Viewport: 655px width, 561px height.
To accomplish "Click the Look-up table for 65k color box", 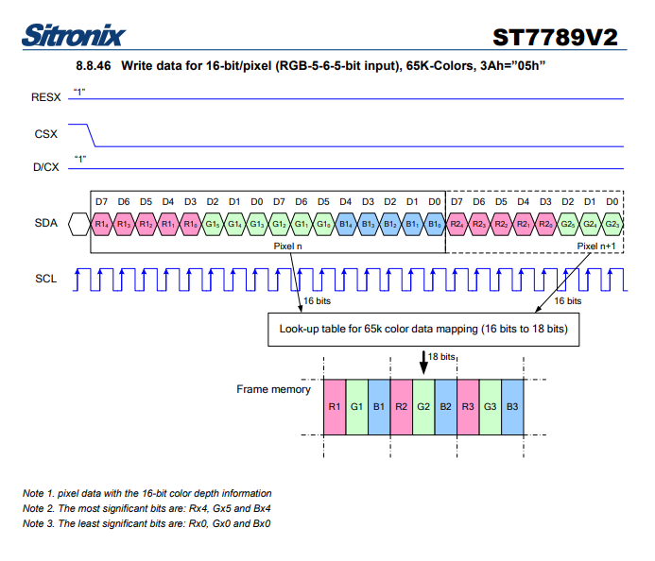I will click(423, 330).
